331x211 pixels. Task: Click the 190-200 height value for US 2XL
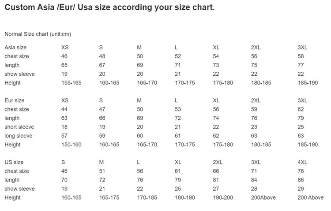(x=223, y=198)
